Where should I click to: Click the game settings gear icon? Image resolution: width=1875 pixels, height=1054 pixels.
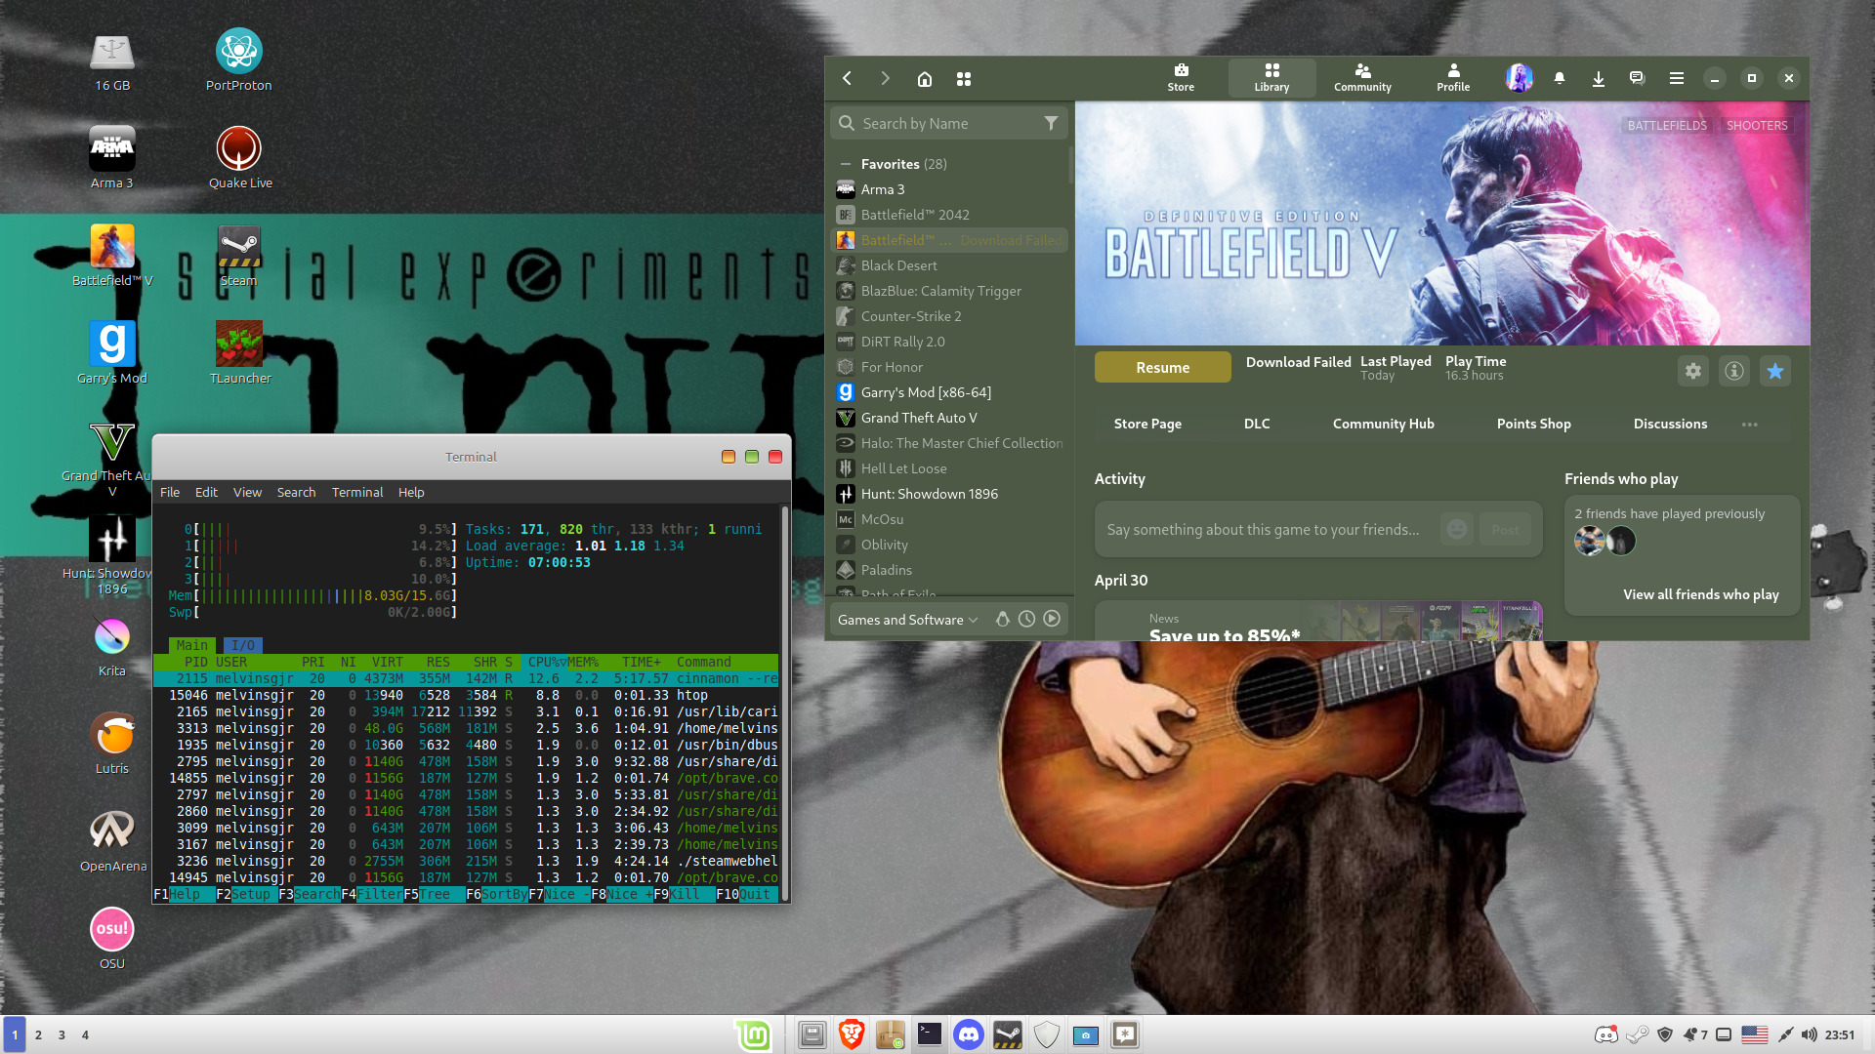(1693, 371)
